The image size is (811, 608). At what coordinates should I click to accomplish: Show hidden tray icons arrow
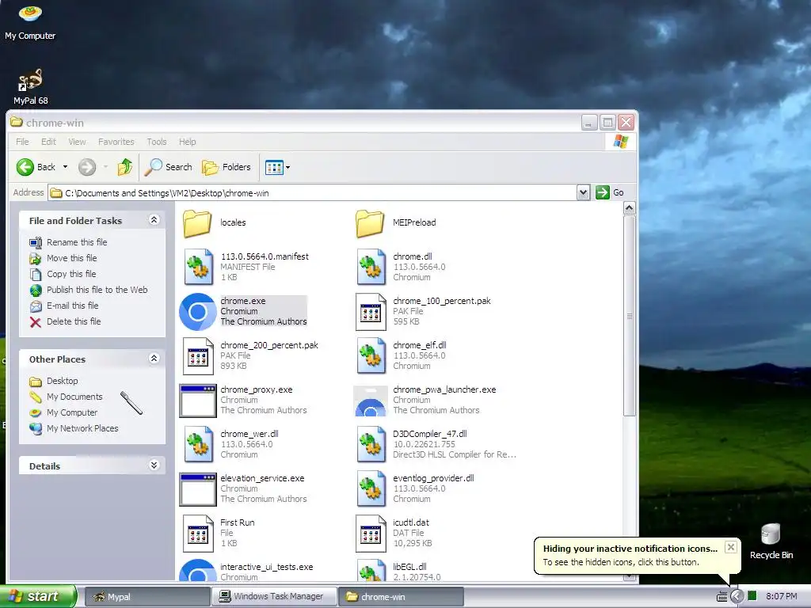click(737, 597)
